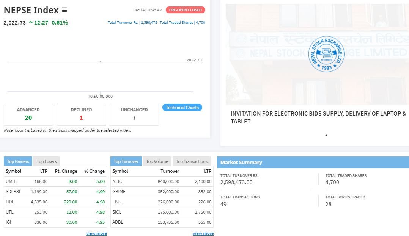Show the Top Volume tab
Screen dimensions: 409x236
(x=157, y=161)
